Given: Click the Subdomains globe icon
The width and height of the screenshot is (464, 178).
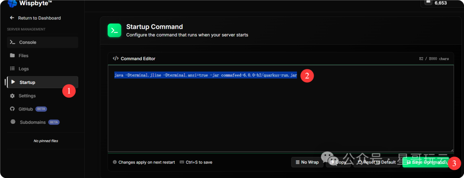Looking at the screenshot, I should pos(12,122).
